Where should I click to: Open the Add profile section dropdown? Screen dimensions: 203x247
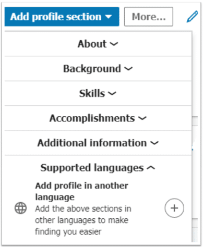62,17
